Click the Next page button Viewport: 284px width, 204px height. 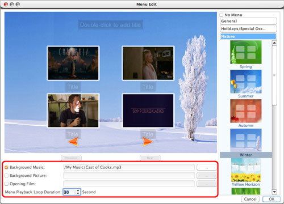150,158
